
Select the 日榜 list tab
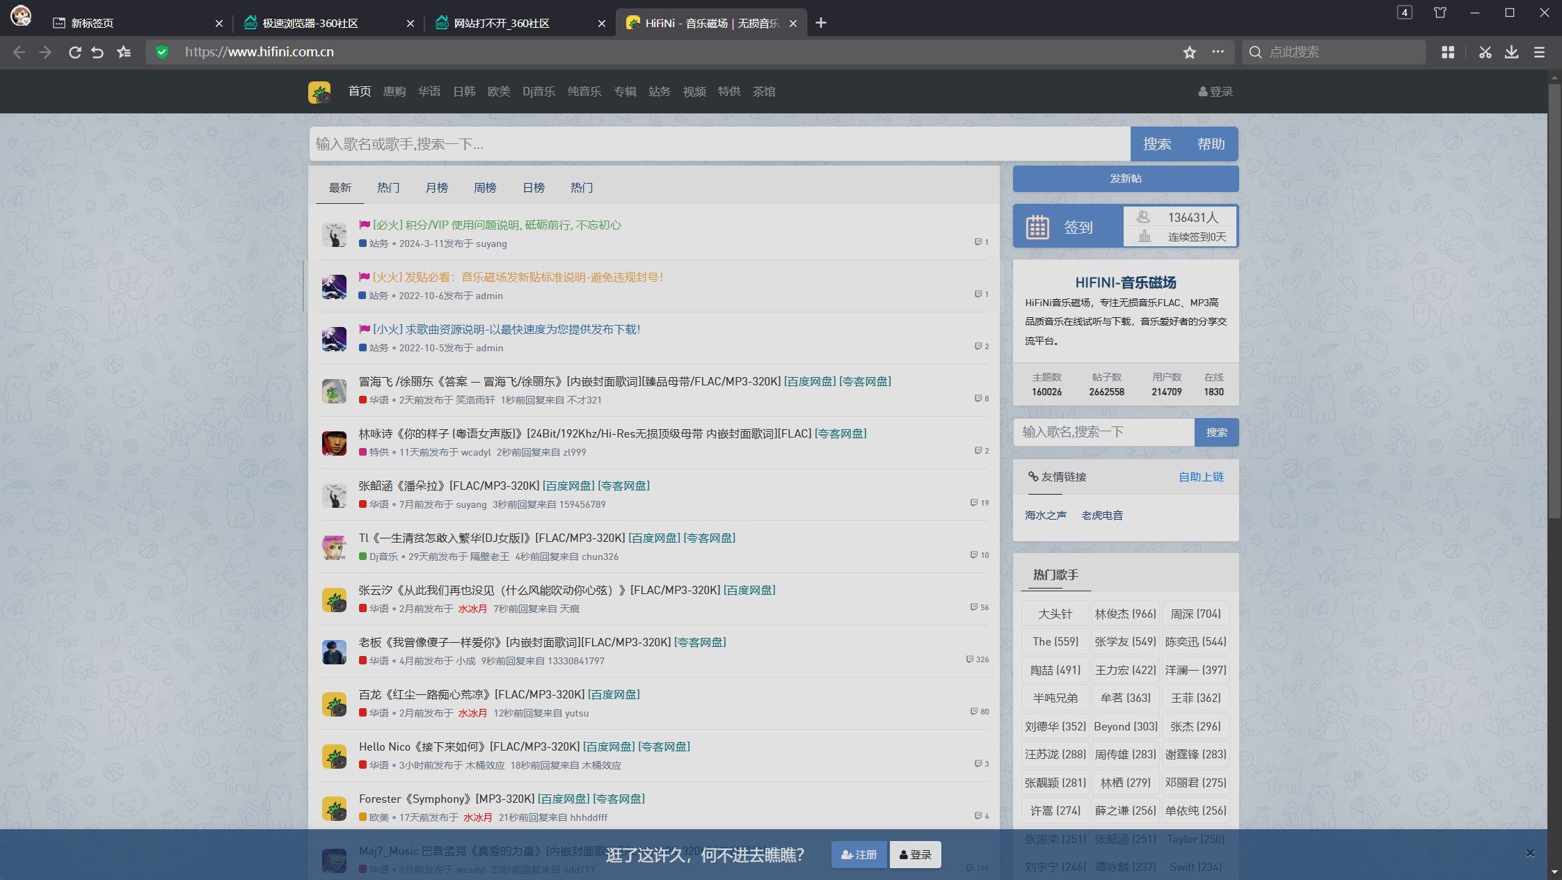(534, 188)
